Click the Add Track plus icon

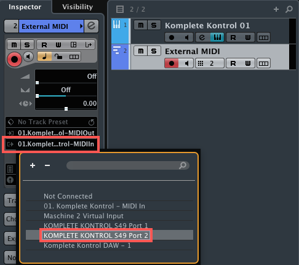(276, 9)
